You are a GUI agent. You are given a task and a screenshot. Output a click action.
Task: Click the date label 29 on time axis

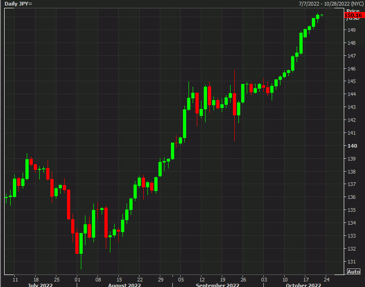point(160,280)
